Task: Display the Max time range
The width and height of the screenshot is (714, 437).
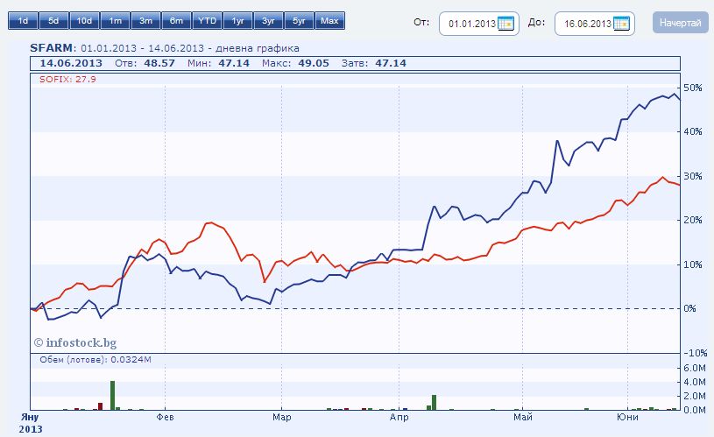Action: (329, 21)
